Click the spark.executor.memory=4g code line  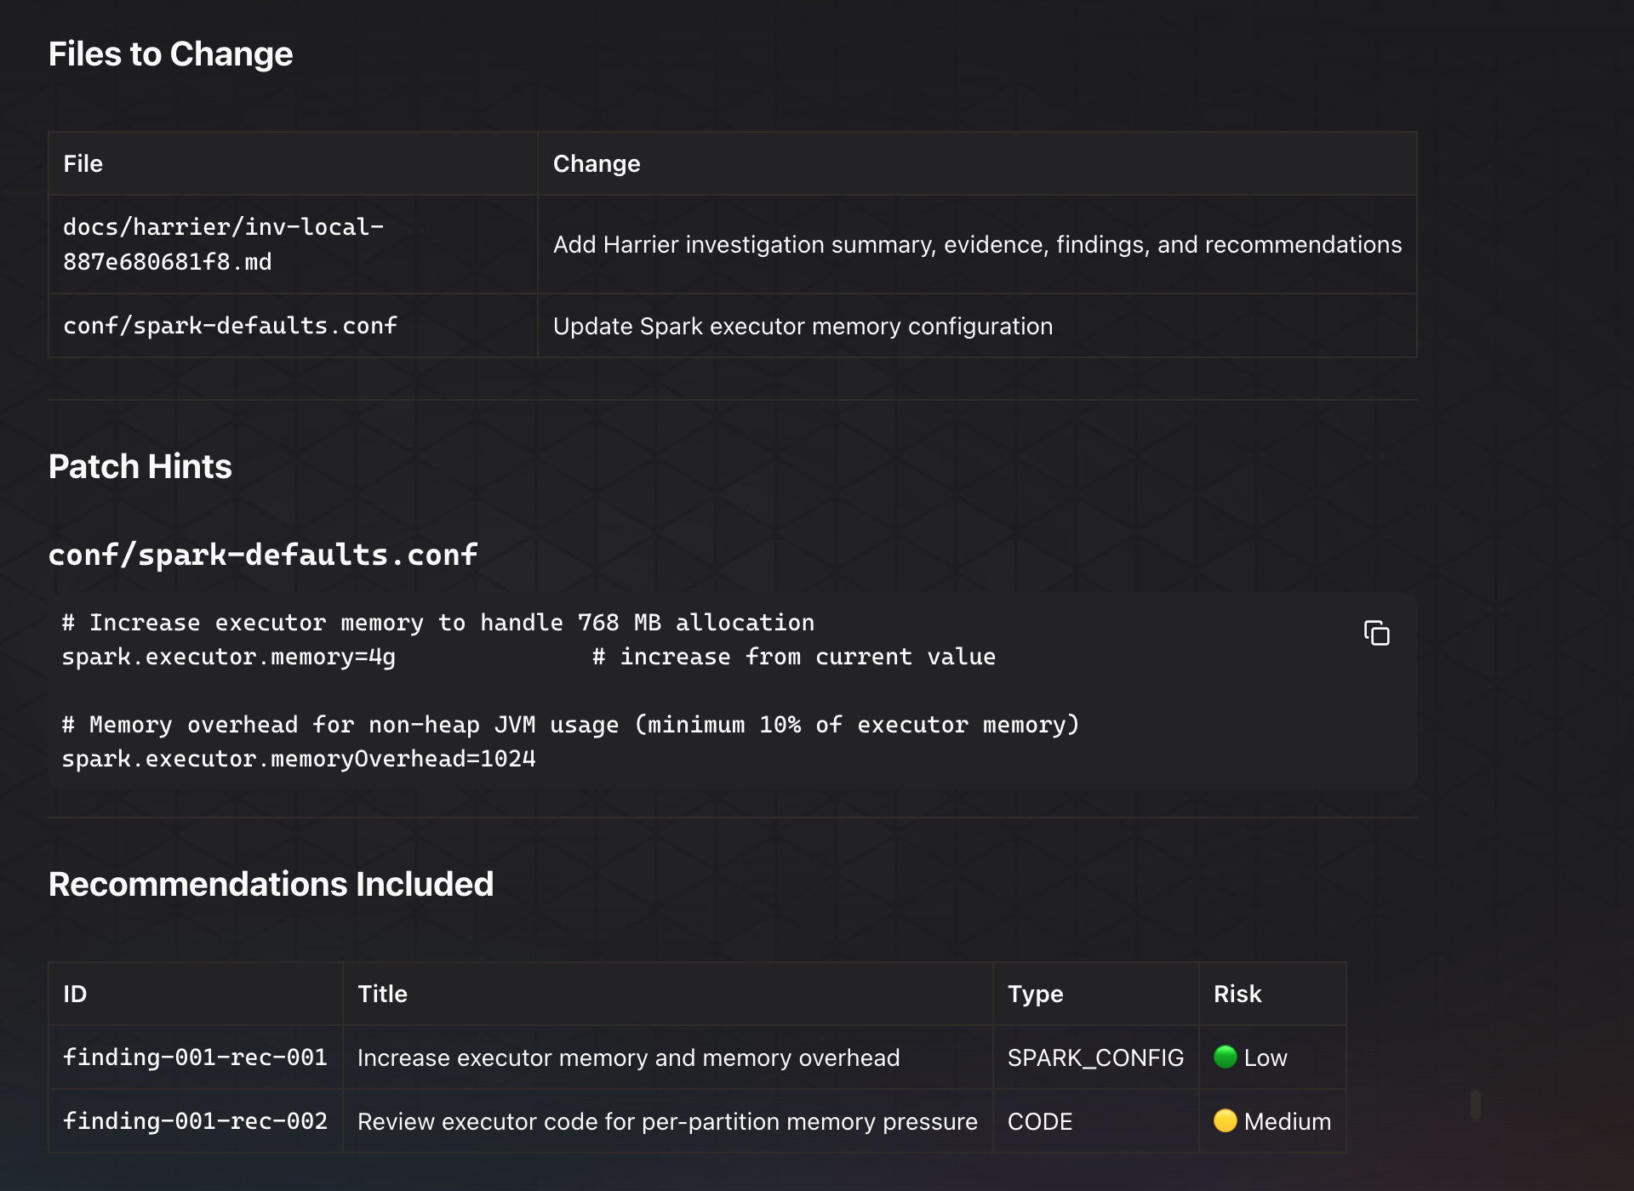tap(228, 657)
